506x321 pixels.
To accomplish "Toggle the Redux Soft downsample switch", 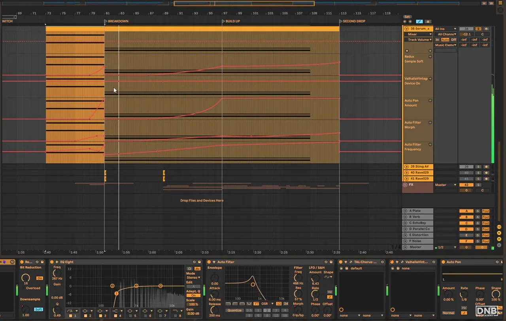I will point(38,310).
